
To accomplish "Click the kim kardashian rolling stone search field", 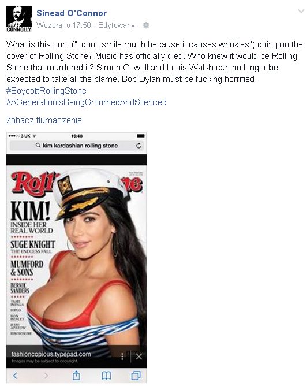I will (76, 146).
